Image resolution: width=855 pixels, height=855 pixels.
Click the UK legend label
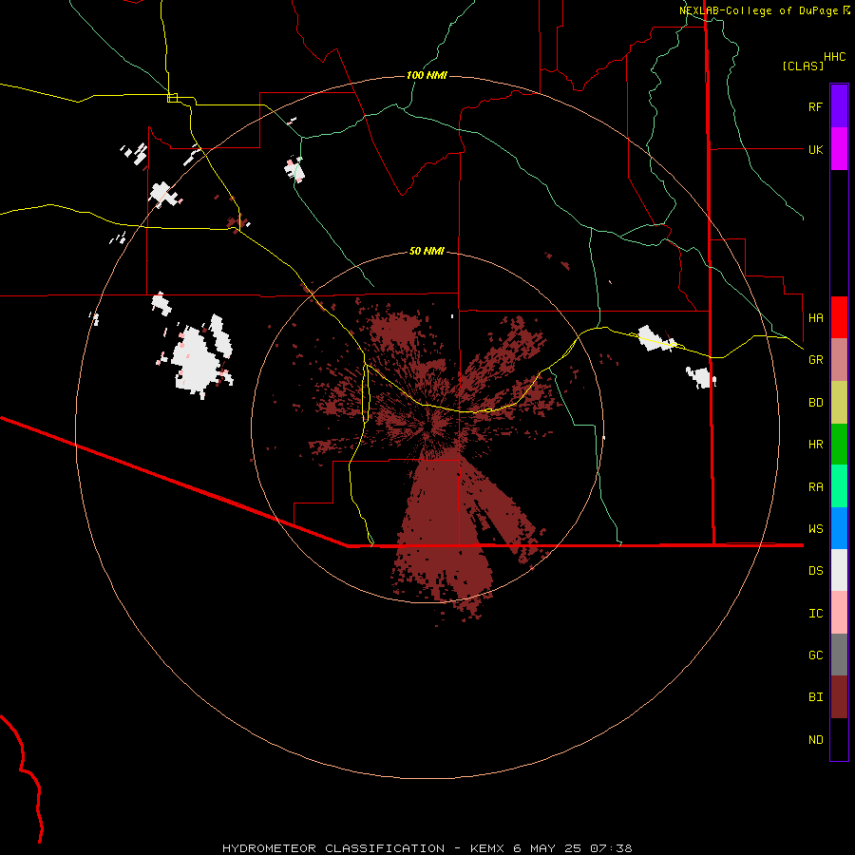point(815,149)
